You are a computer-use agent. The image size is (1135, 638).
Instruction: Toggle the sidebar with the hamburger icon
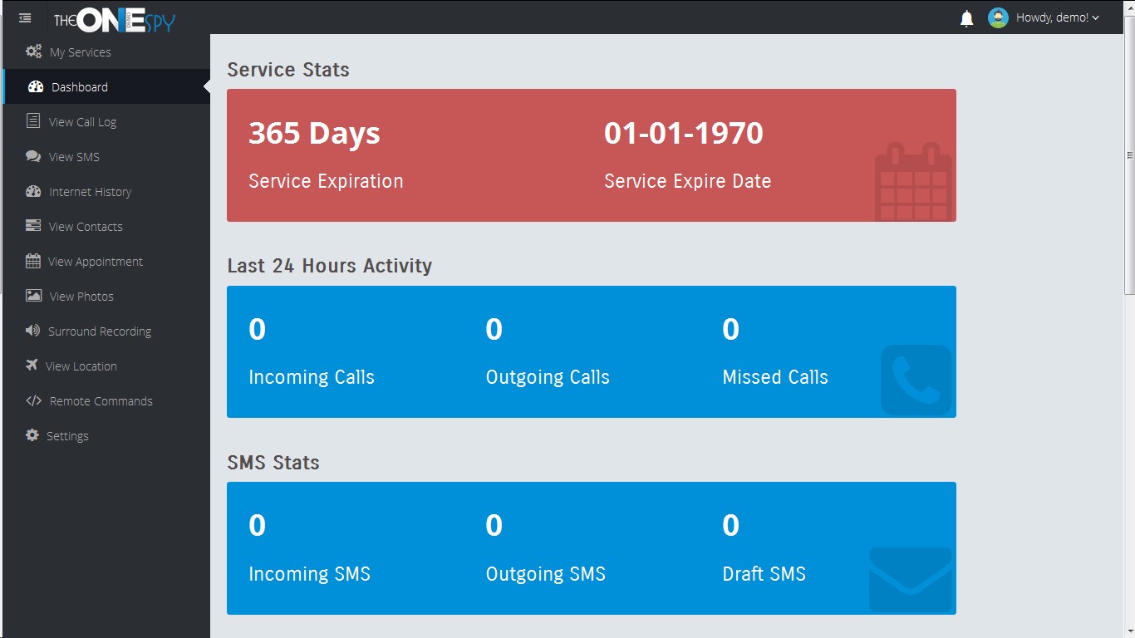[25, 17]
